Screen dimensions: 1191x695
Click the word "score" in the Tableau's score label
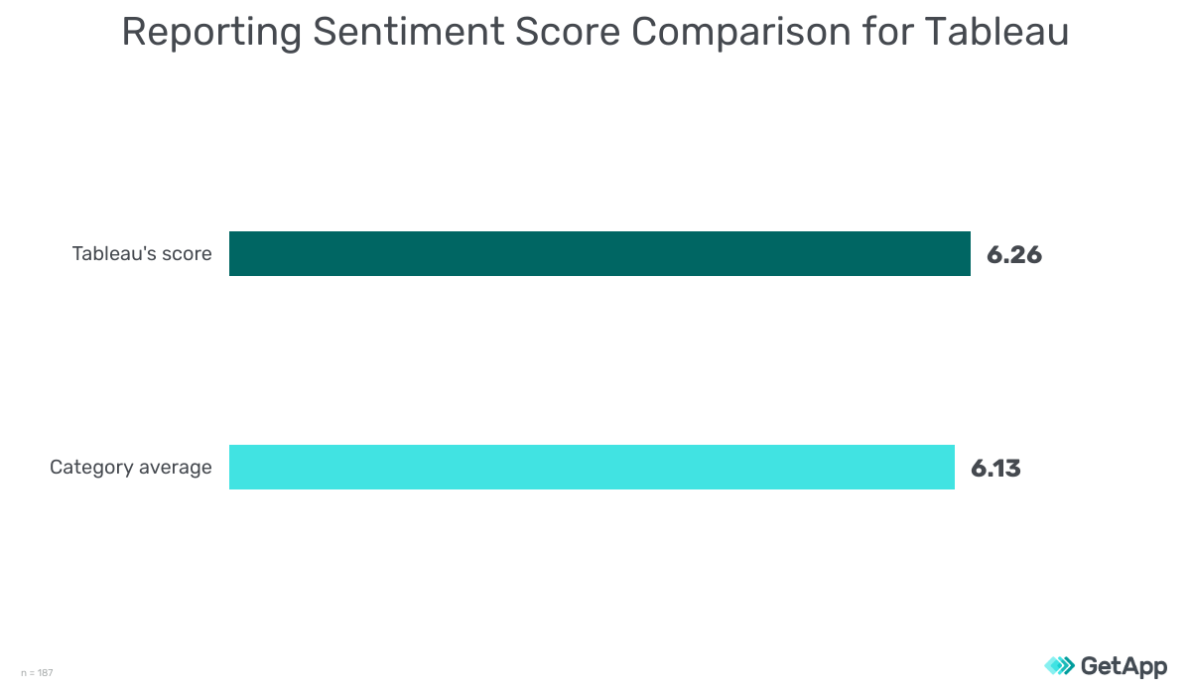click(188, 255)
